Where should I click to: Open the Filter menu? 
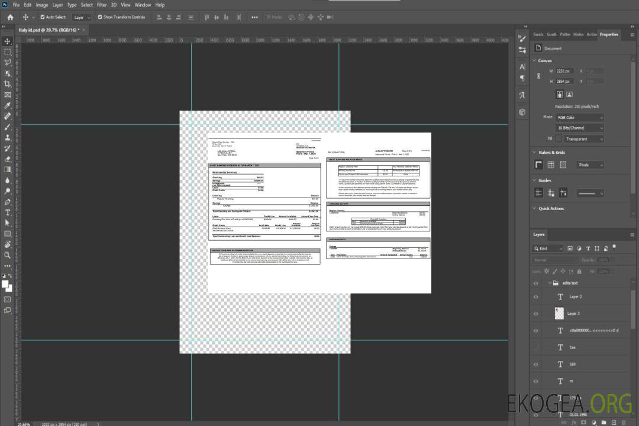102,5
